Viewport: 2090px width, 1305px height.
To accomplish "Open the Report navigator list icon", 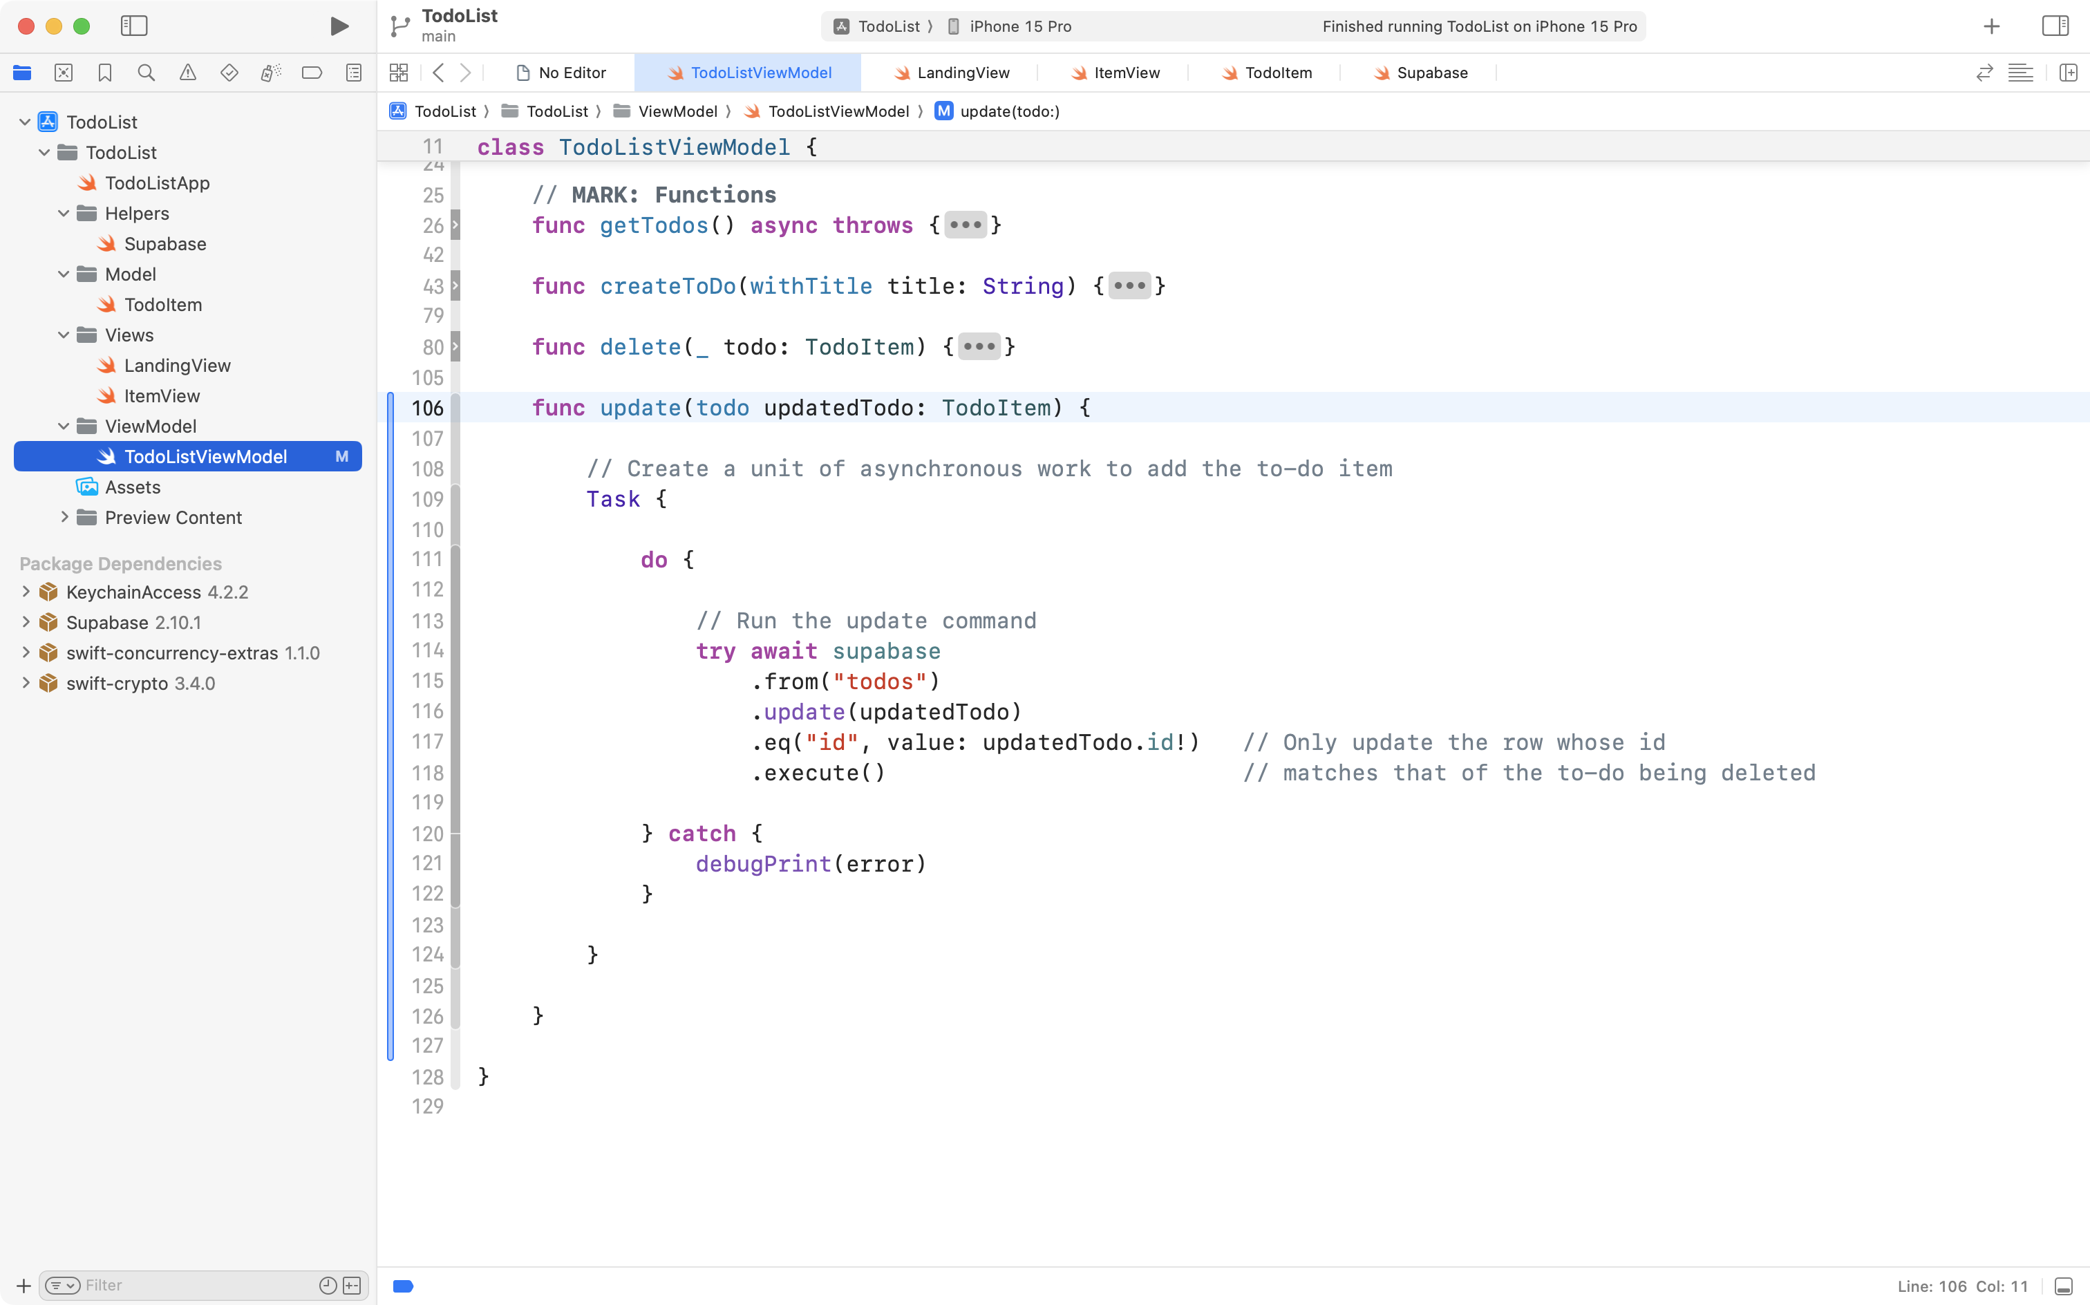I will tap(353, 73).
